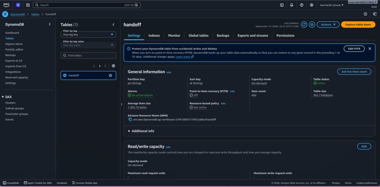
Task: Focus the top Search field
Action: [x=87, y=5]
